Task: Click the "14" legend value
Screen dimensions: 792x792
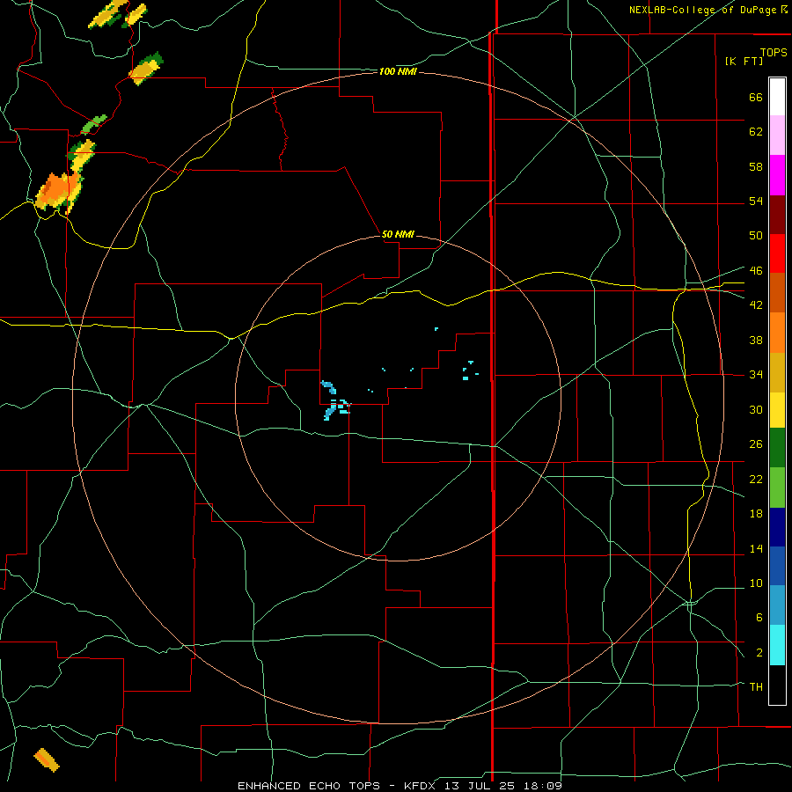Action: pyautogui.click(x=756, y=548)
